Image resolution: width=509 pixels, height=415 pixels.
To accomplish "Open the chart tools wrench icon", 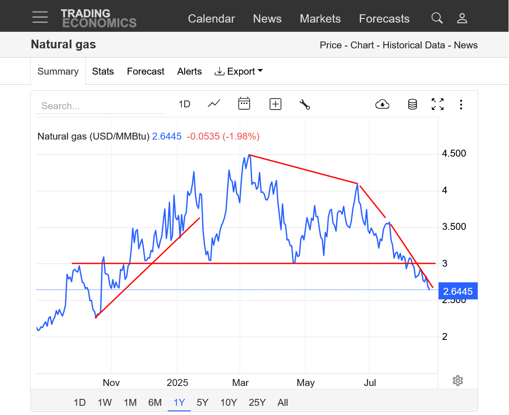I will [304, 104].
